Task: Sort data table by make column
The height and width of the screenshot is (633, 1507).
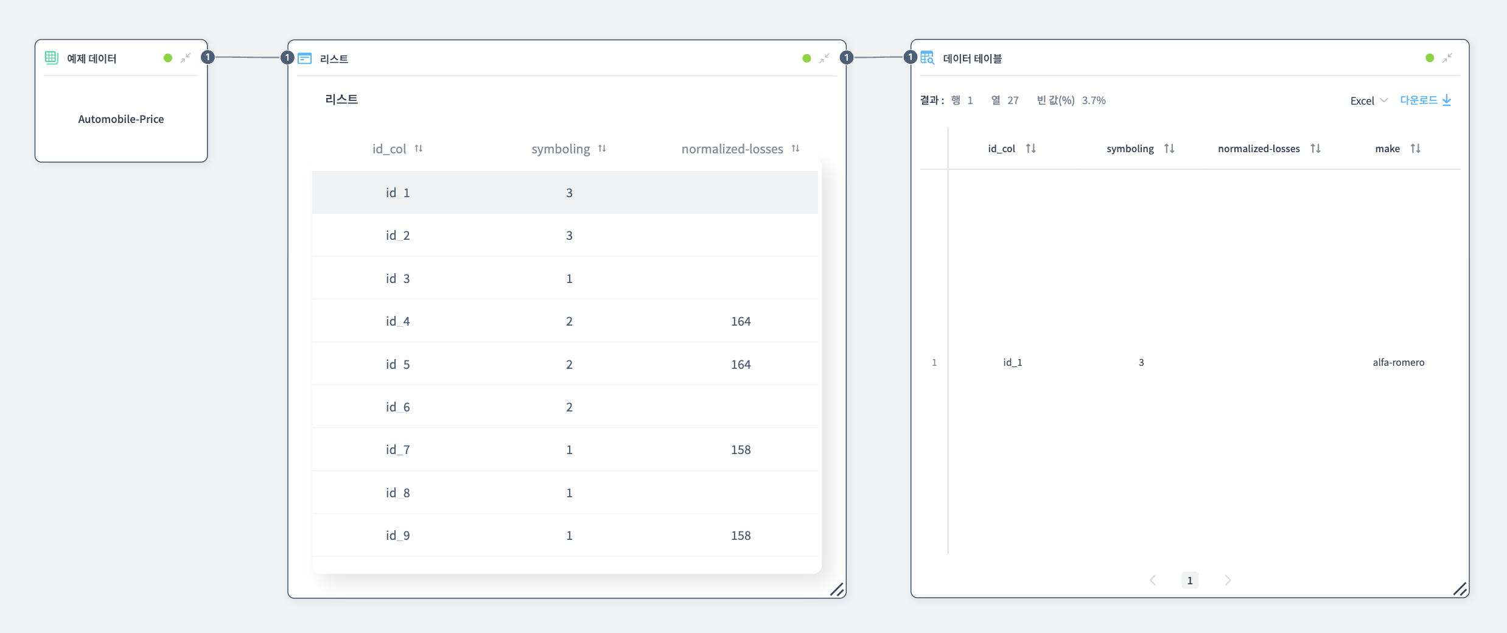Action: point(1415,149)
